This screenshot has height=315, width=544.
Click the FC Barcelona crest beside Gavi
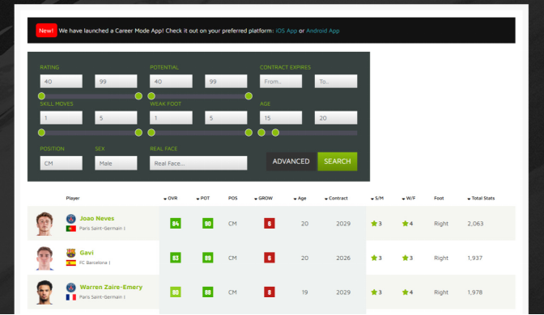point(70,253)
